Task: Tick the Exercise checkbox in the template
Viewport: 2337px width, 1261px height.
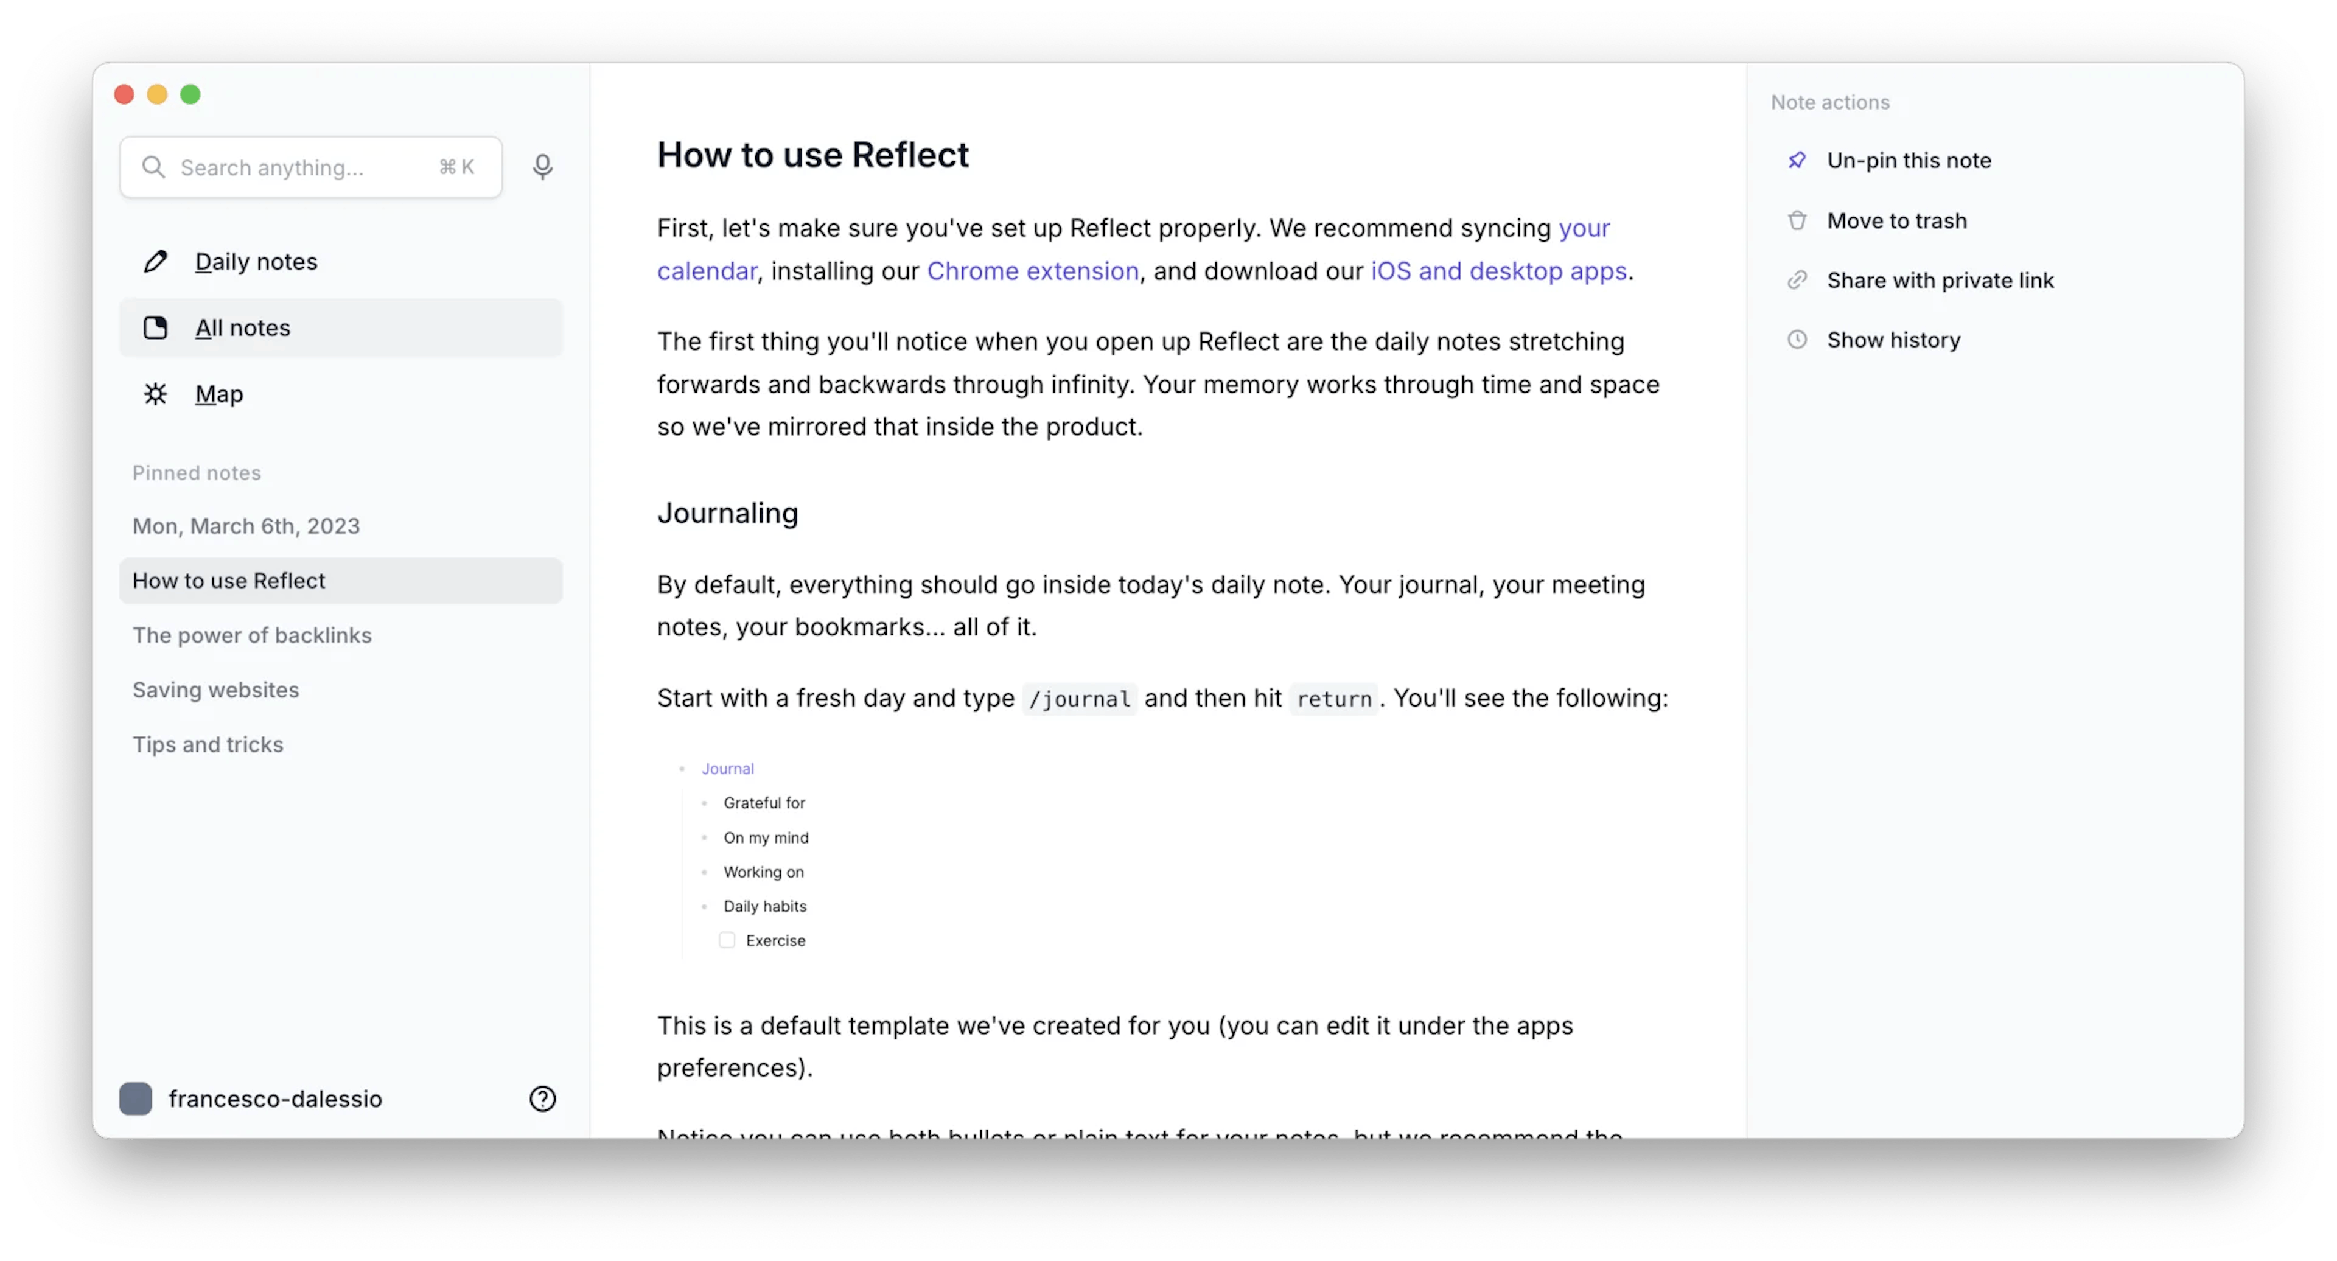Action: point(727,940)
